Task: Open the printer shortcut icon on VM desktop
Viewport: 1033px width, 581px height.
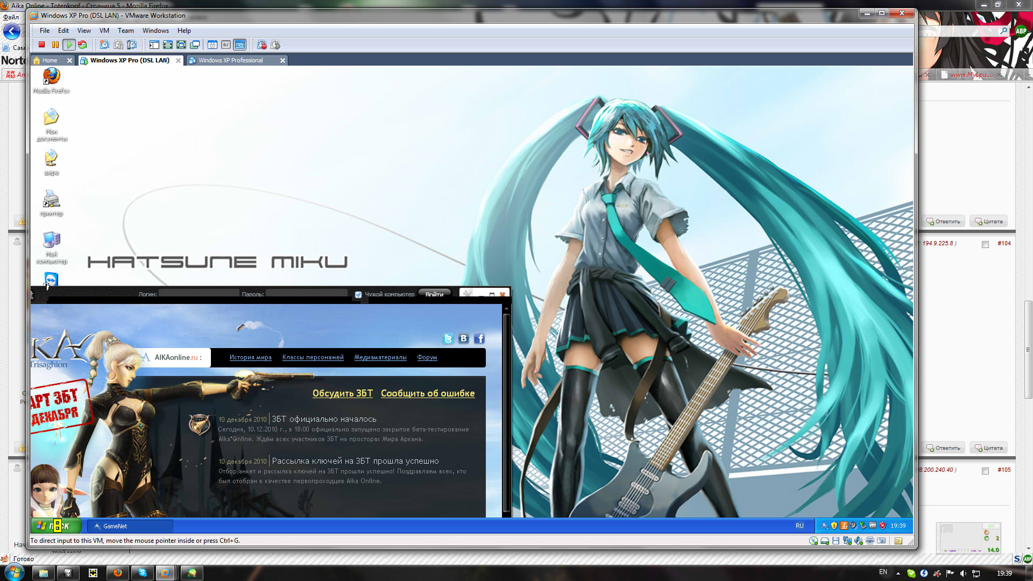Action: coord(51,203)
